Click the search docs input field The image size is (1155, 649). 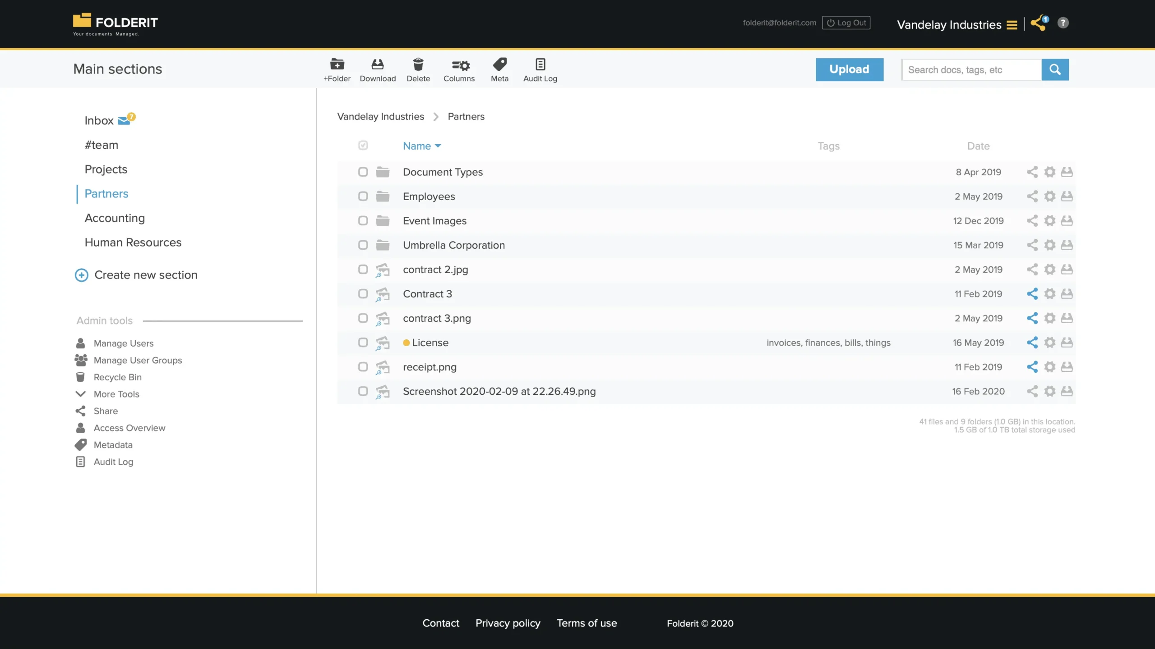[971, 70]
